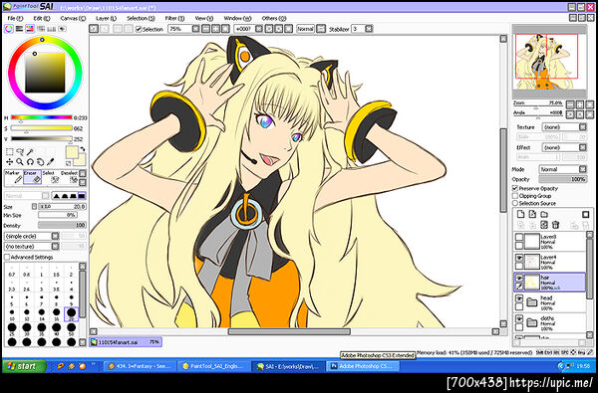The width and height of the screenshot is (598, 393).
Task: Open the canvas zoom 75% dropdown
Action: (195, 29)
